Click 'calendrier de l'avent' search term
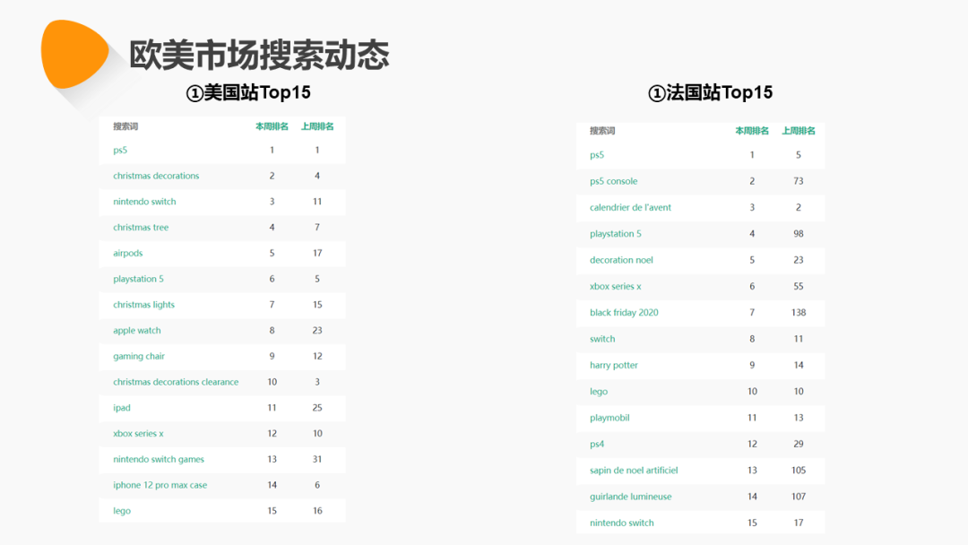The width and height of the screenshot is (968, 545). tap(630, 207)
